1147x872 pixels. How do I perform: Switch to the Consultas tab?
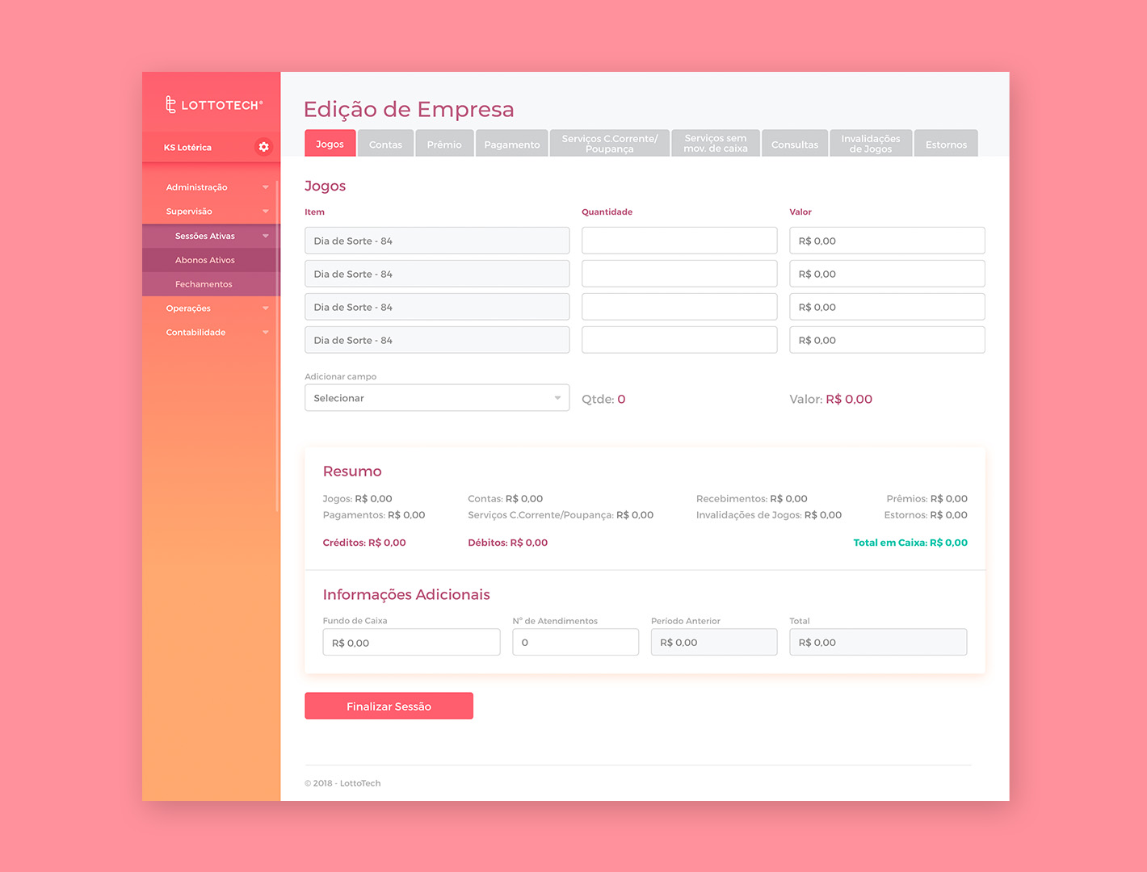(794, 145)
